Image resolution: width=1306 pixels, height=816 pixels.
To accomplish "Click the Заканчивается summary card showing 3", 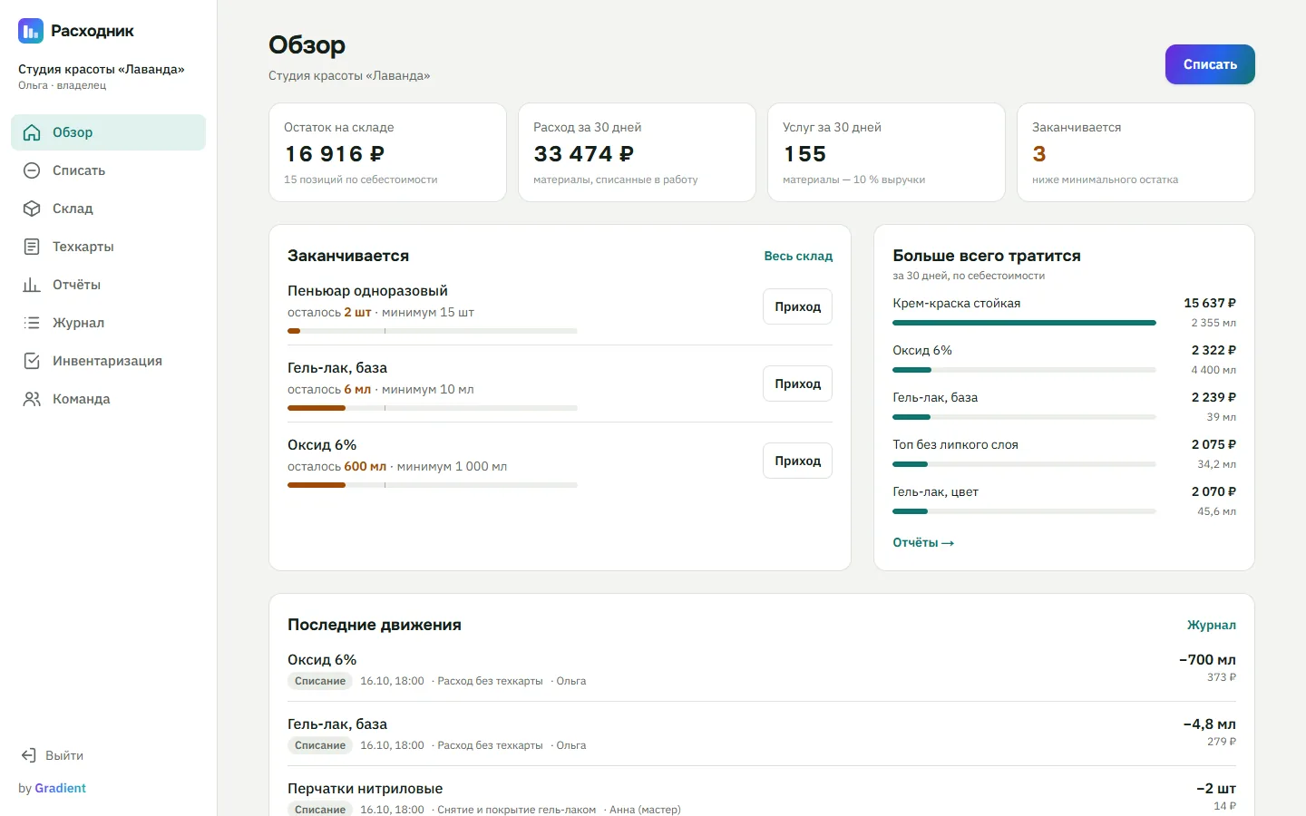I will [1135, 152].
